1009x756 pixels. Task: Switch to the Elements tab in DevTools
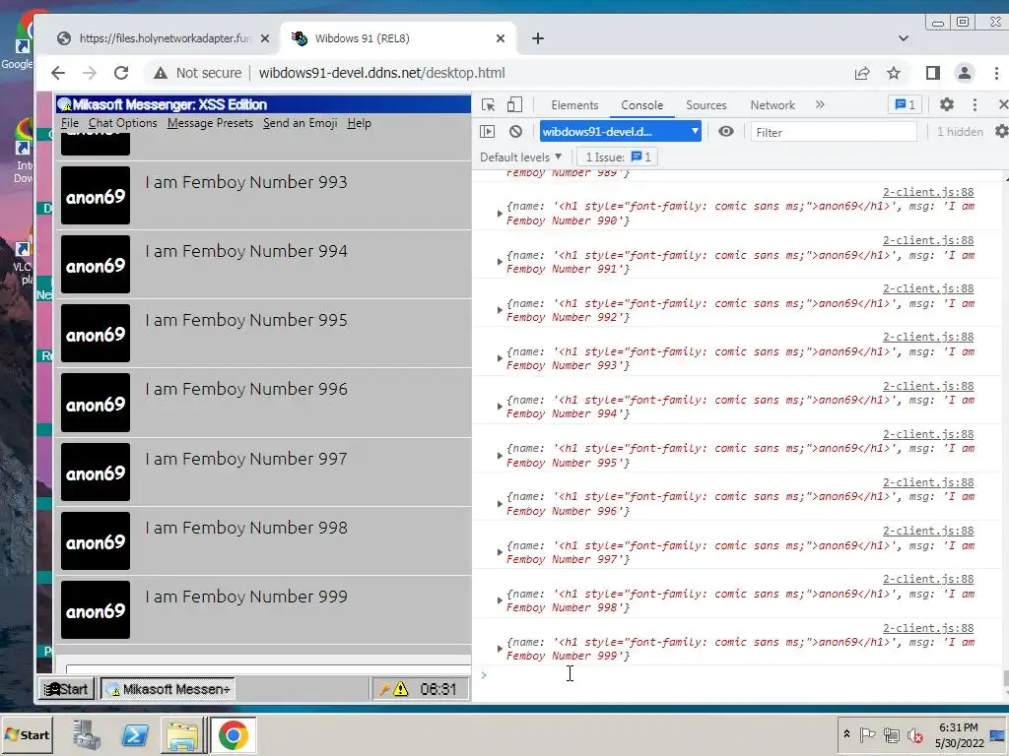coord(574,104)
